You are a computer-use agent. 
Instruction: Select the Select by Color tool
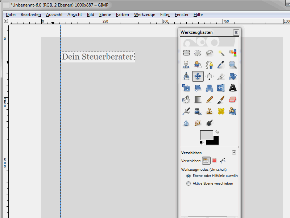point(233,53)
